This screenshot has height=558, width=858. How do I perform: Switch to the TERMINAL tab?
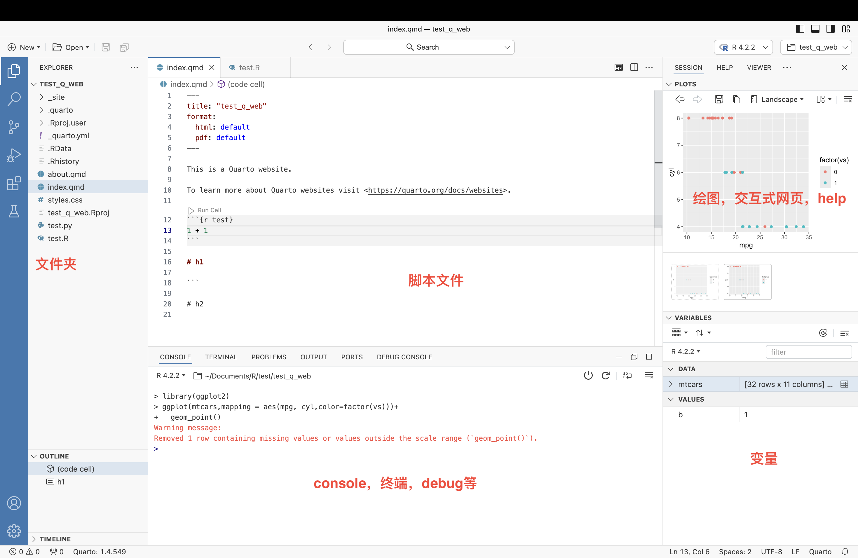221,357
